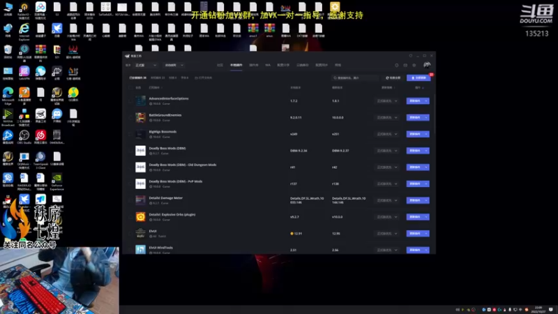Select the LetsVPN desktop shortcut
This screenshot has width=558, height=314.
24,73
